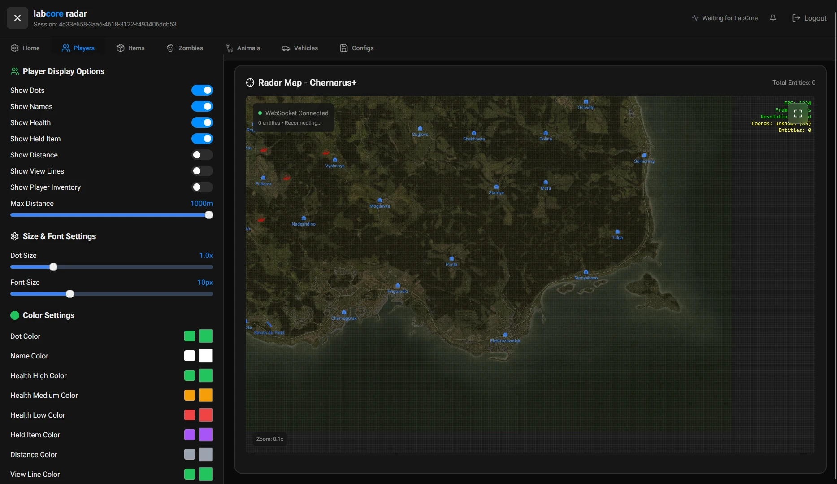
Task: Close the sidebar with the X button
Action: click(17, 18)
